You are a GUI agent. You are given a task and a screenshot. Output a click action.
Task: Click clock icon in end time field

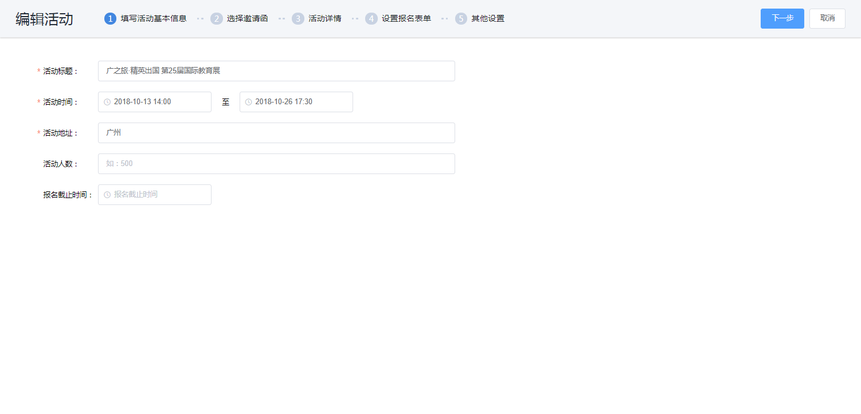click(249, 102)
